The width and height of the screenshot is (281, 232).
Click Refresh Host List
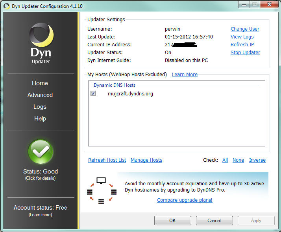107,160
